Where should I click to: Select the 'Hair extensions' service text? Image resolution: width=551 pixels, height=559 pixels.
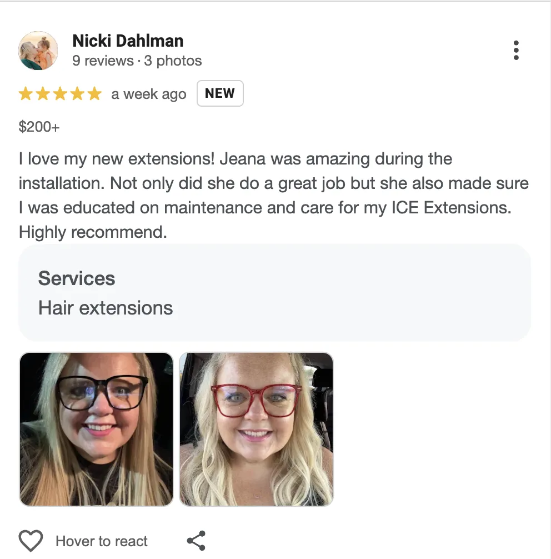click(106, 308)
